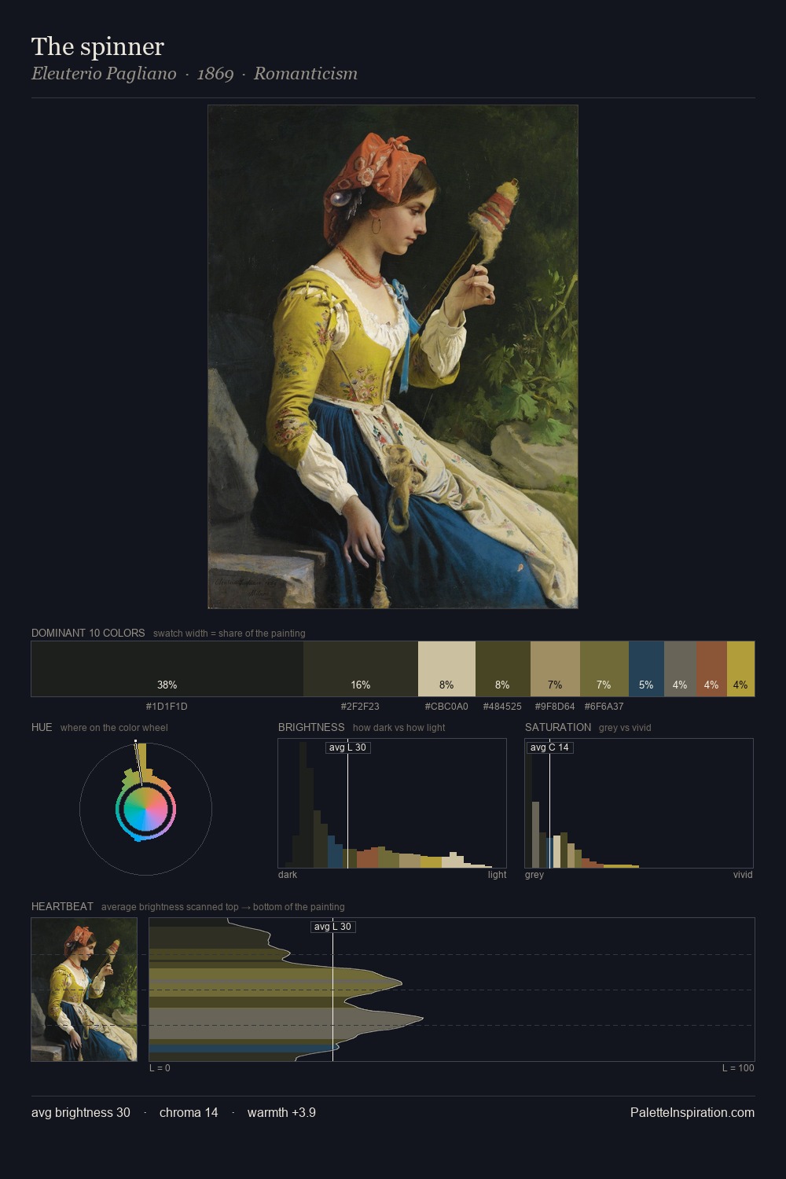Open the PaletteInspiration.com link
This screenshot has width=786, height=1179.
692,1112
